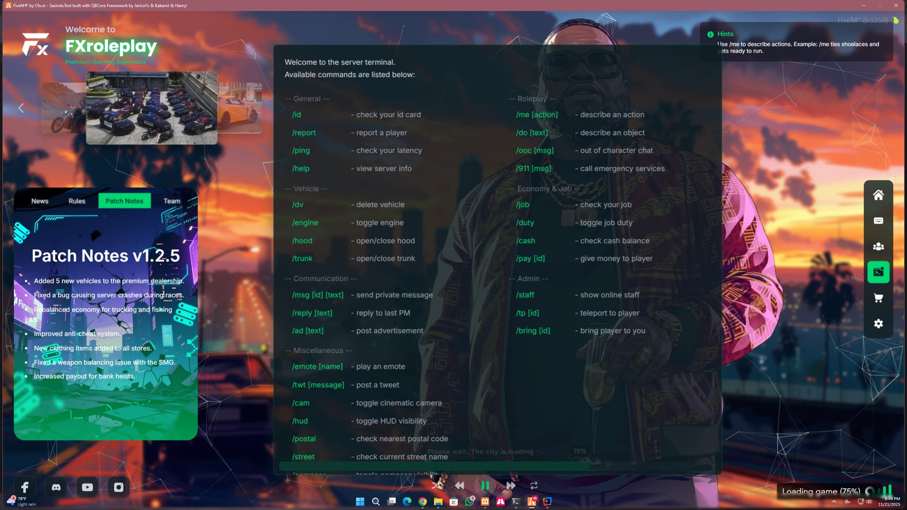Image resolution: width=907 pixels, height=510 pixels.
Task: Select the active terminal commands sidebar icon
Action: 878,272
